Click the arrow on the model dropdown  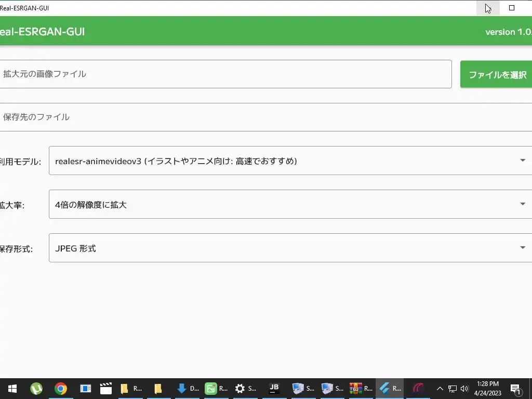point(523,161)
